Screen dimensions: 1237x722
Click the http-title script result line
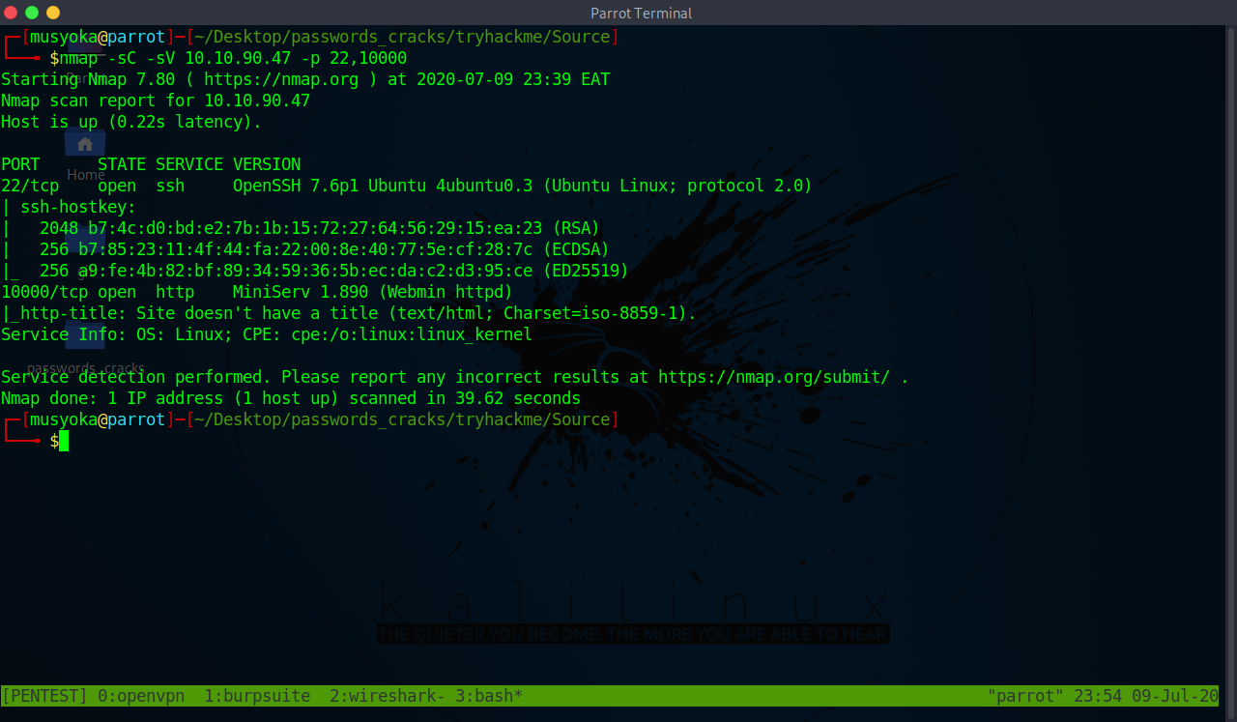point(349,313)
